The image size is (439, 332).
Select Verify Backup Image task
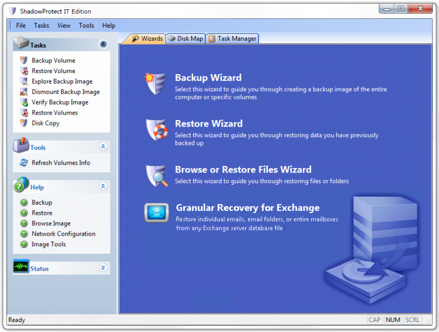pyautogui.click(x=60, y=102)
